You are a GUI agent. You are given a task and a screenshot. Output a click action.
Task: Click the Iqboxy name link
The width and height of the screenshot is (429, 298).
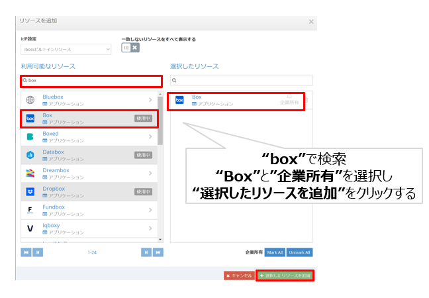tap(51, 225)
